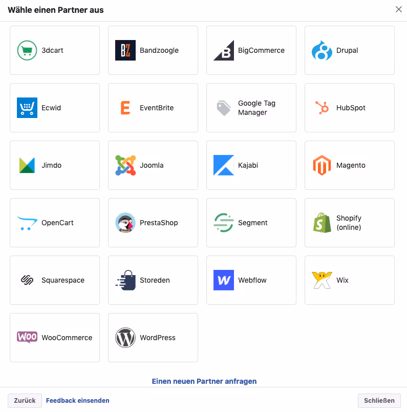Select the Joomla multicolor logo

(125, 165)
